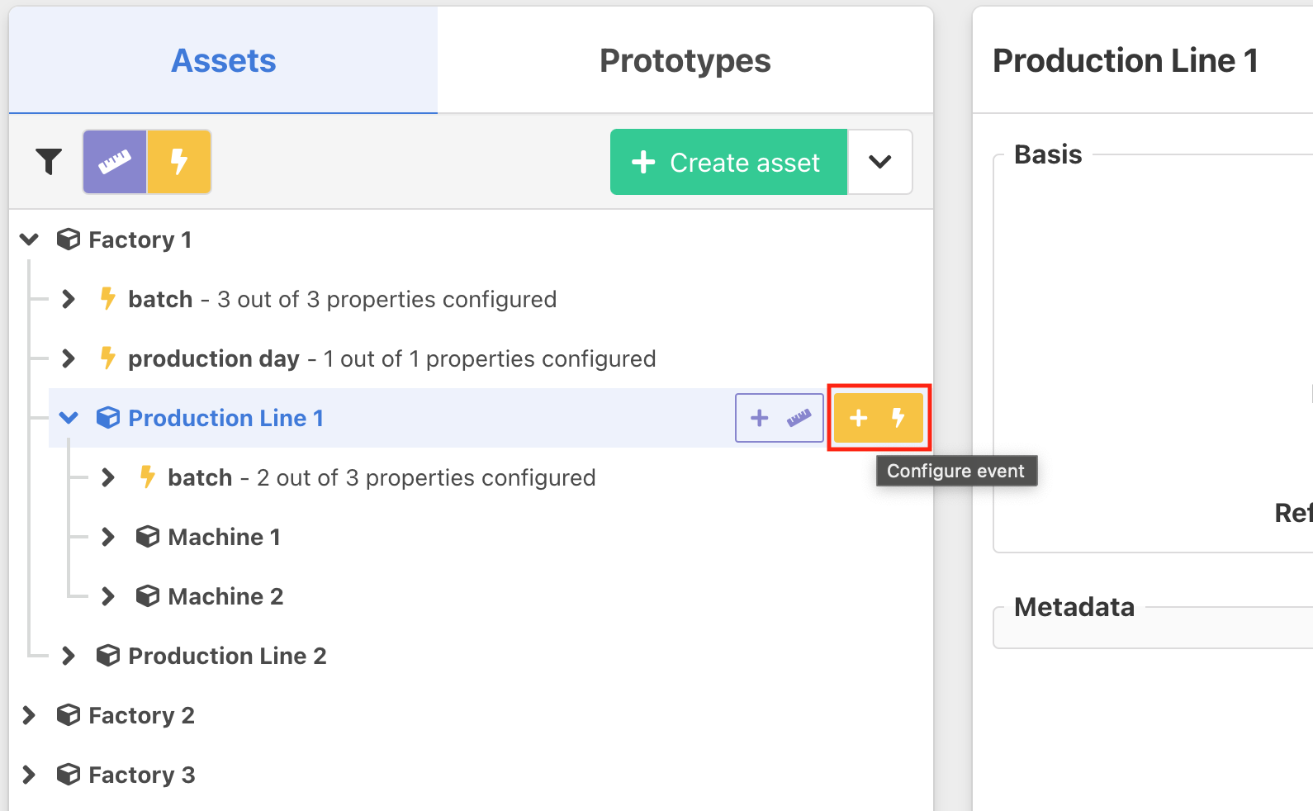Viewport: 1313px width, 811px height.
Task: Click the Basis section label
Action: pyautogui.click(x=1048, y=154)
